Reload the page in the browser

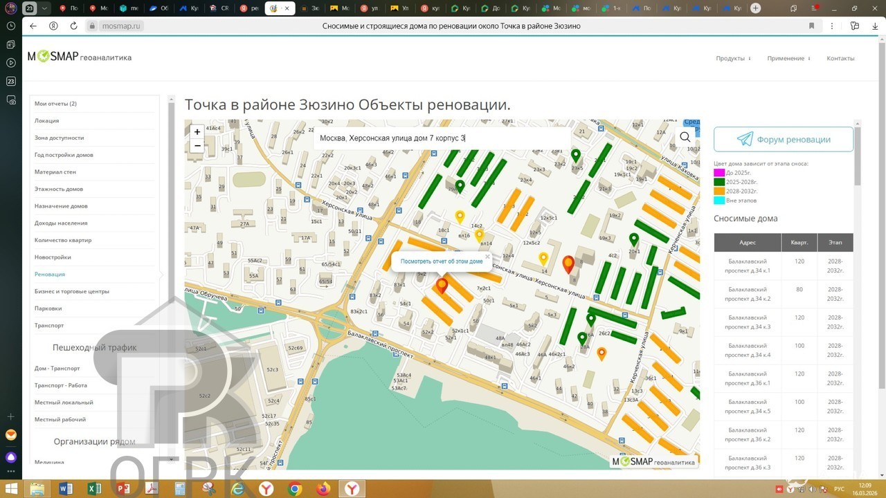(x=73, y=26)
